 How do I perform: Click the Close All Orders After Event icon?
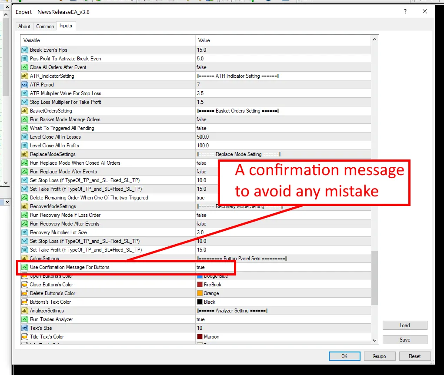(x=25, y=67)
